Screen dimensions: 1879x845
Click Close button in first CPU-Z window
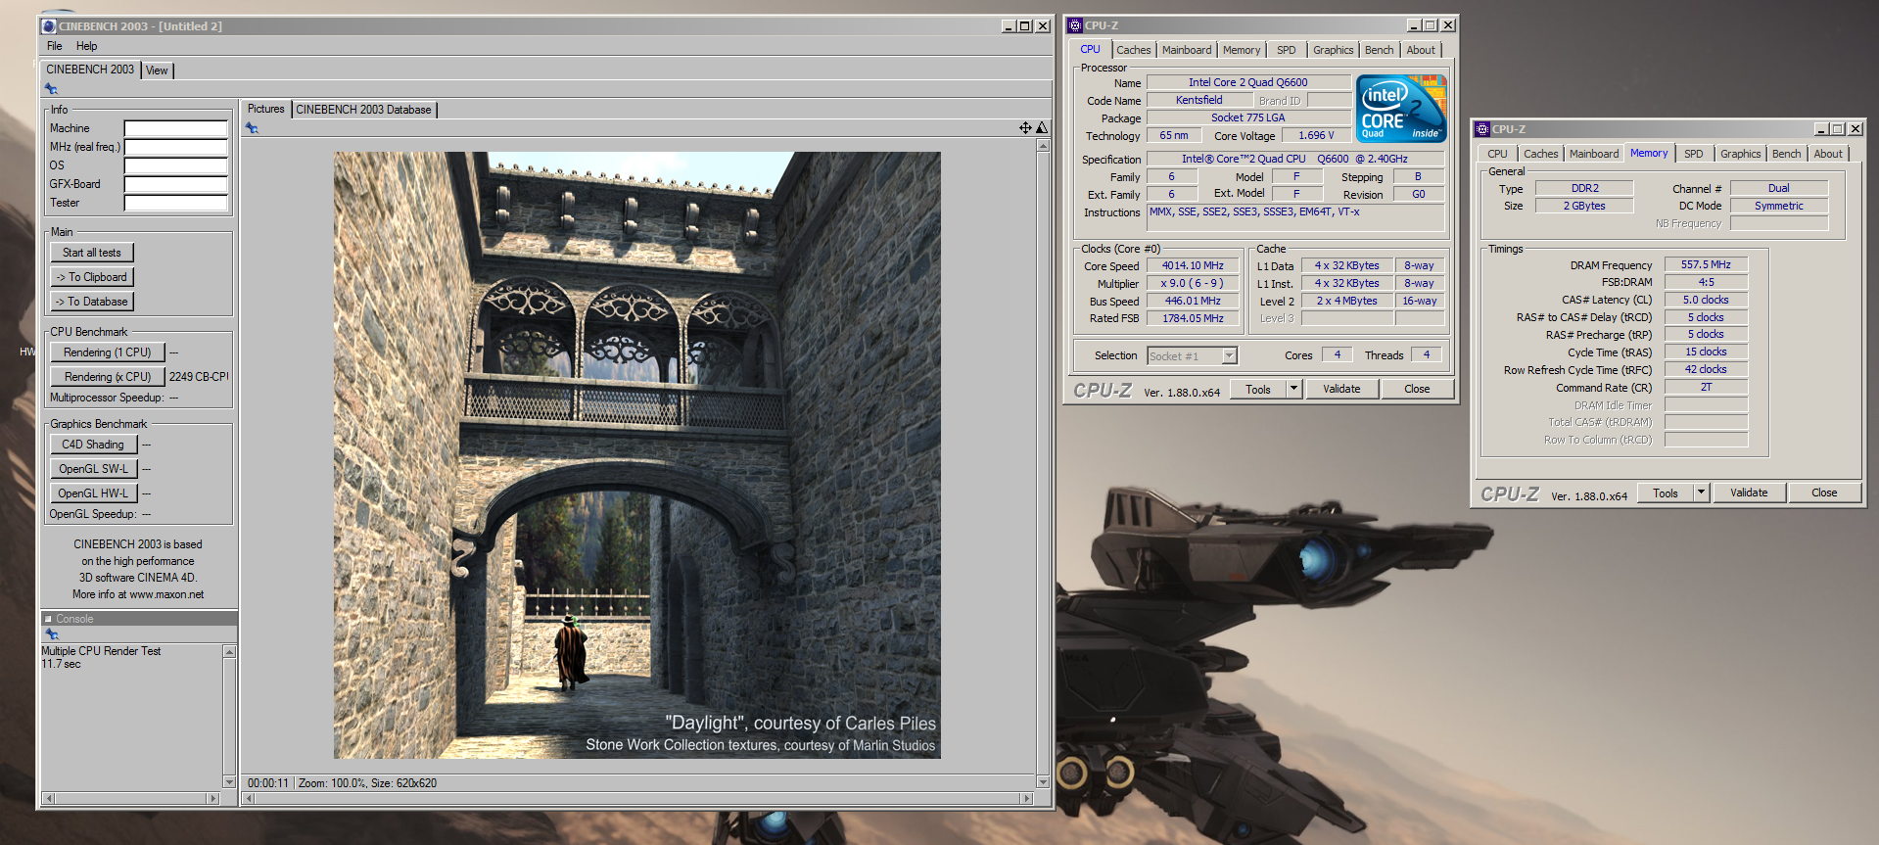pyautogui.click(x=1417, y=389)
